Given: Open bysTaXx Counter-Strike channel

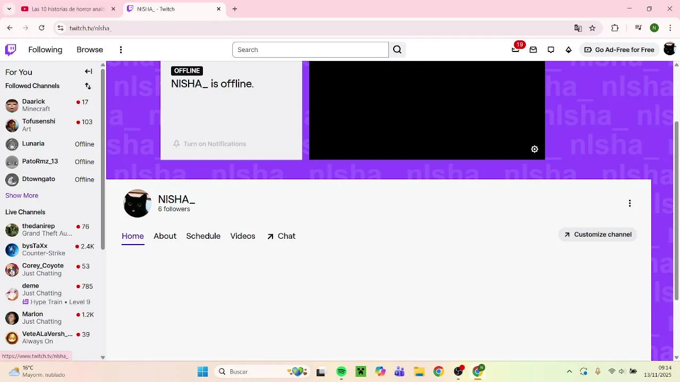Looking at the screenshot, I should click(50, 249).
